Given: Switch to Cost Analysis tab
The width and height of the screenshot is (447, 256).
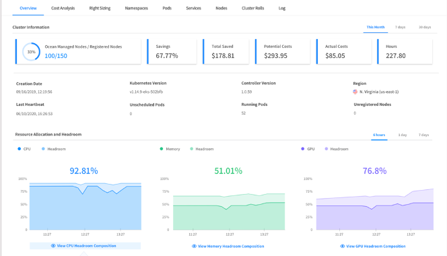Looking at the screenshot, I should tap(63, 8).
